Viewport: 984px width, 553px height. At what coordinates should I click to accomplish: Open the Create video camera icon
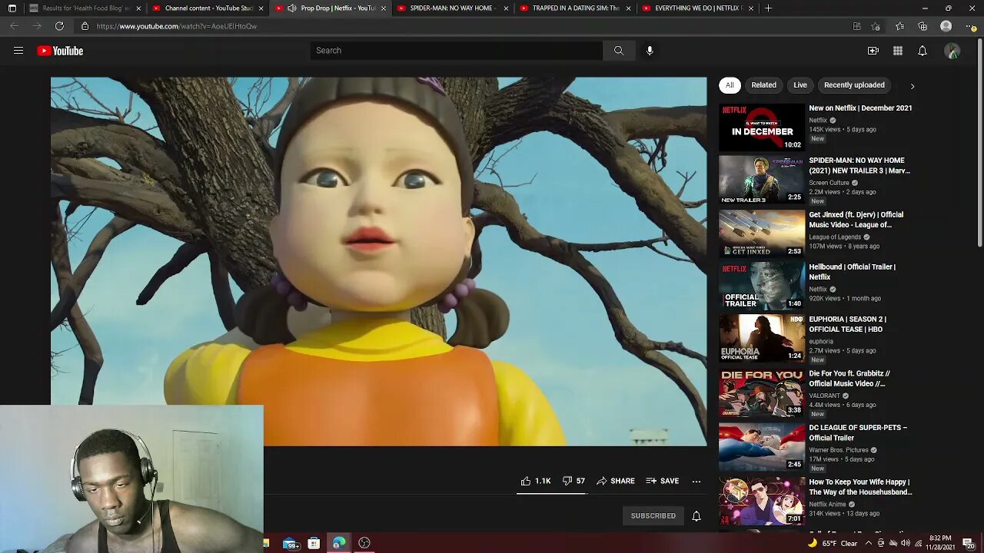873,51
